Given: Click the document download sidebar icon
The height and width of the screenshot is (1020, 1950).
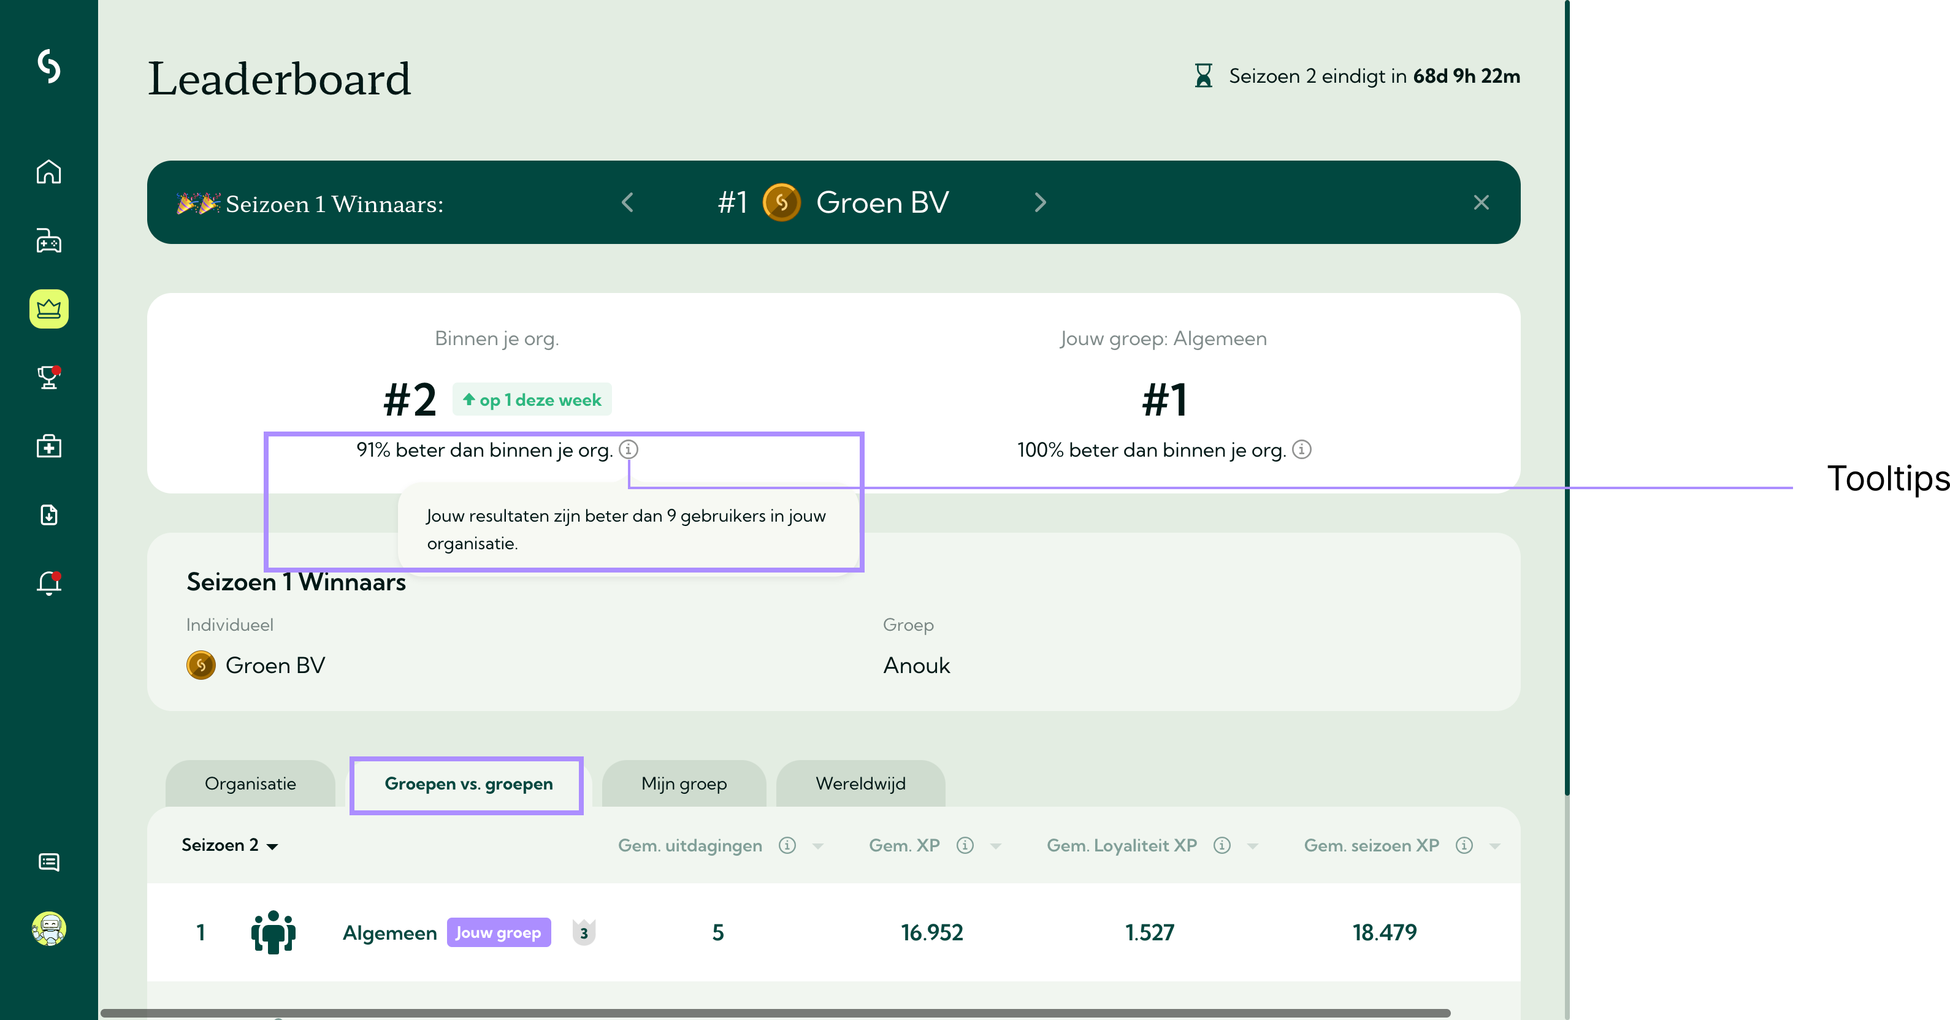Looking at the screenshot, I should point(48,514).
